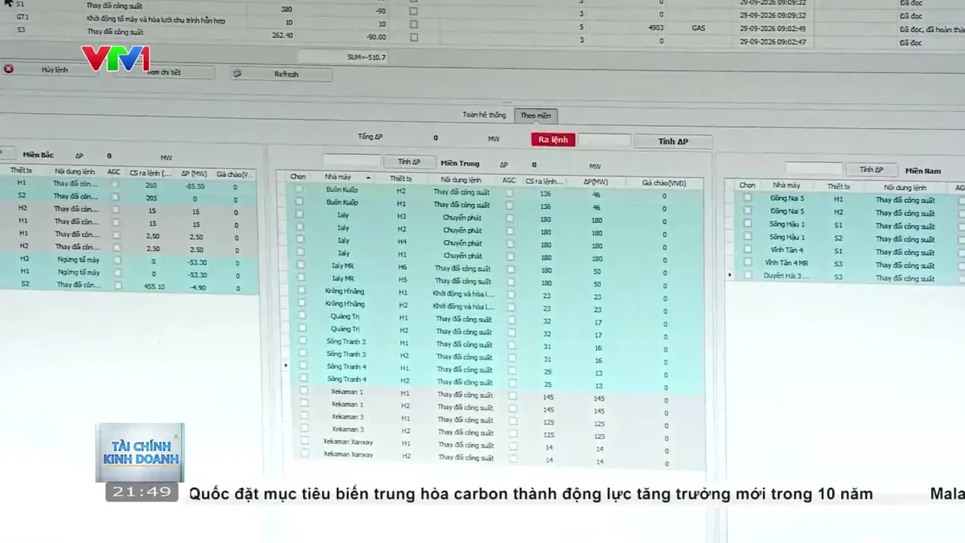965x543 pixels.
Task: Toggle AGC checkbox for Sông Tranh 3 H2 row
Action: [512, 357]
